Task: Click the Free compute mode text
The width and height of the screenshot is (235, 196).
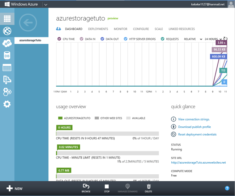Action: (x=174, y=175)
